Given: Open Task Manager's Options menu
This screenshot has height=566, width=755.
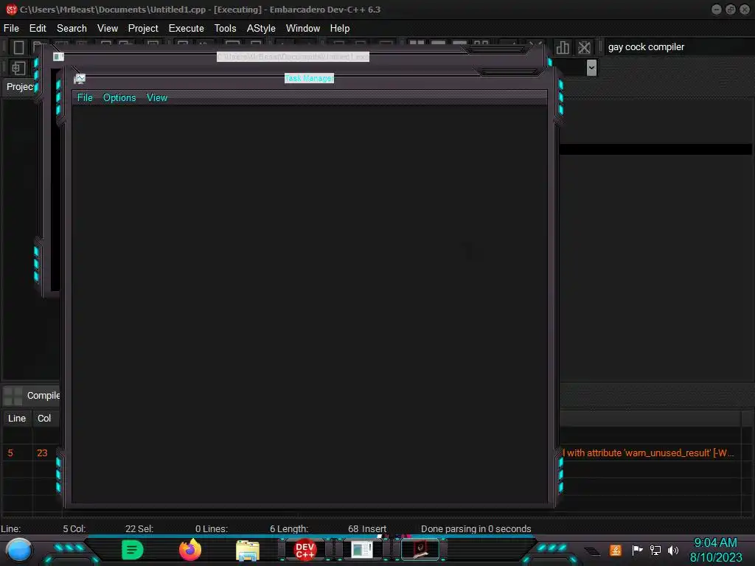Looking at the screenshot, I should (119, 98).
